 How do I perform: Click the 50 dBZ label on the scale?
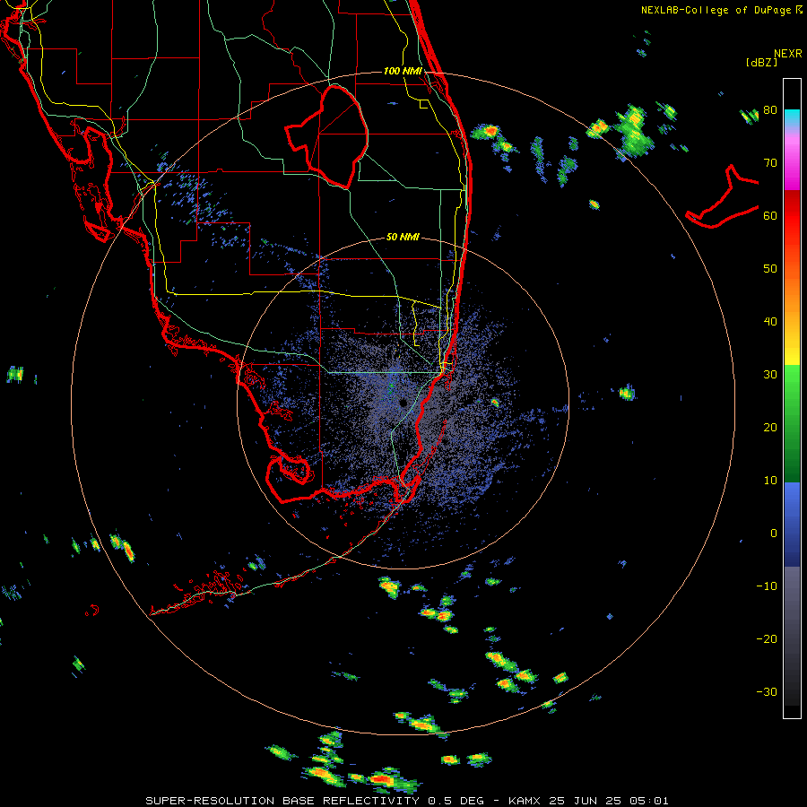click(770, 269)
